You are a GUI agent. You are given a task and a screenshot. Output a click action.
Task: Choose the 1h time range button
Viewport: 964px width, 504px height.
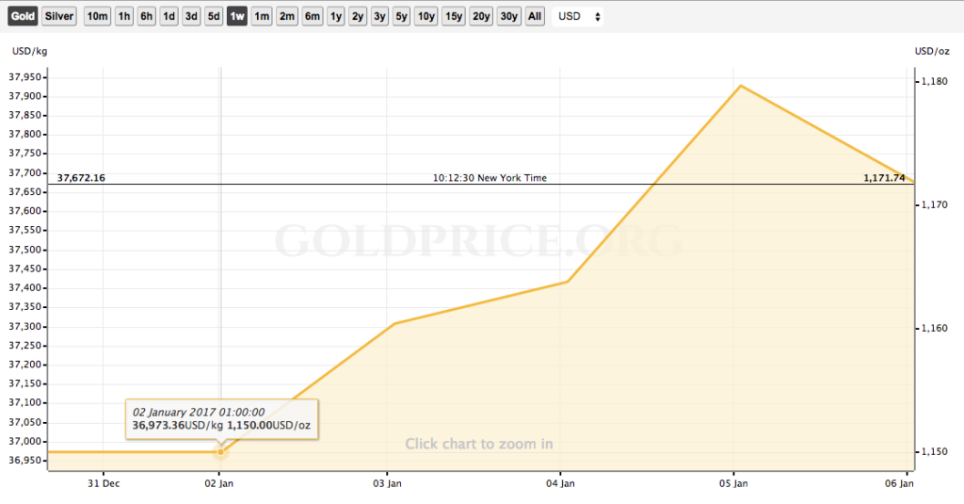pyautogui.click(x=124, y=16)
